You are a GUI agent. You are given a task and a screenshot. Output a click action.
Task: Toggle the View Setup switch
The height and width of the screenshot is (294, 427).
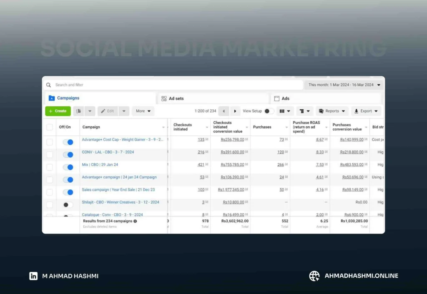269,111
